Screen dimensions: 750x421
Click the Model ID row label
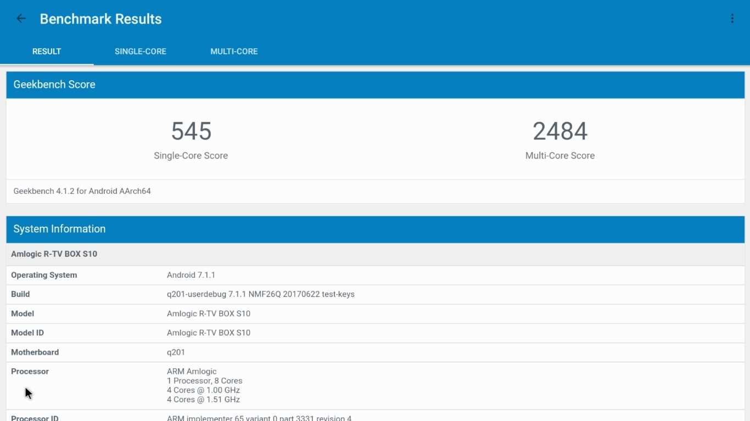27,333
